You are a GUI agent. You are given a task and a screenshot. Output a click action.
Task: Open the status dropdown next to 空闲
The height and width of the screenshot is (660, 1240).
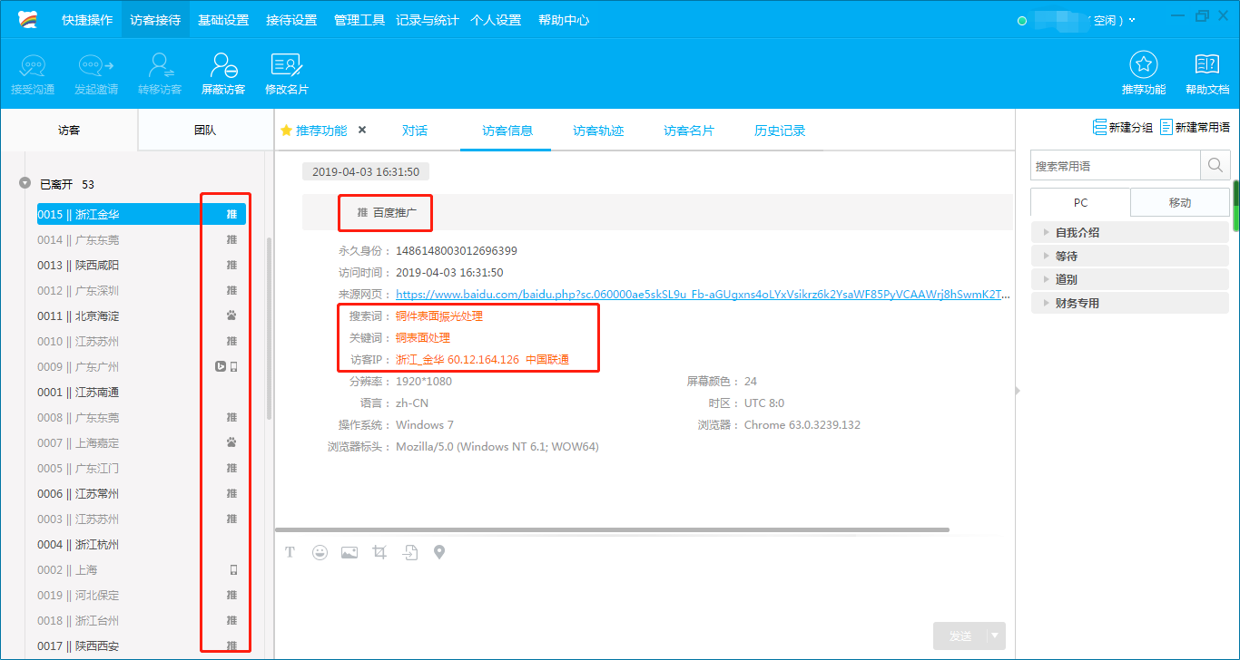[1132, 20]
